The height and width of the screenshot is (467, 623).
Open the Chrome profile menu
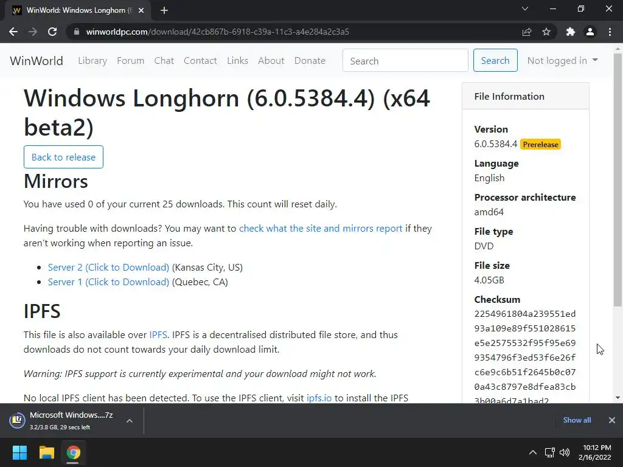[590, 32]
